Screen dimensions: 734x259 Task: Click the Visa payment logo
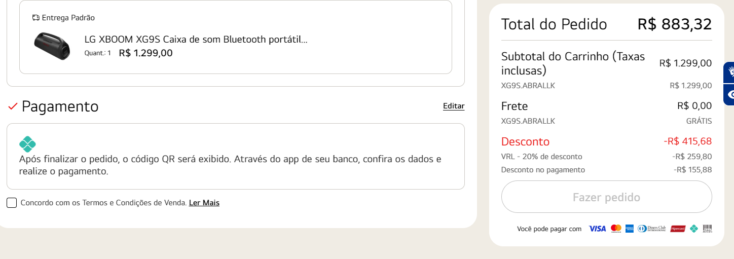pyautogui.click(x=597, y=229)
